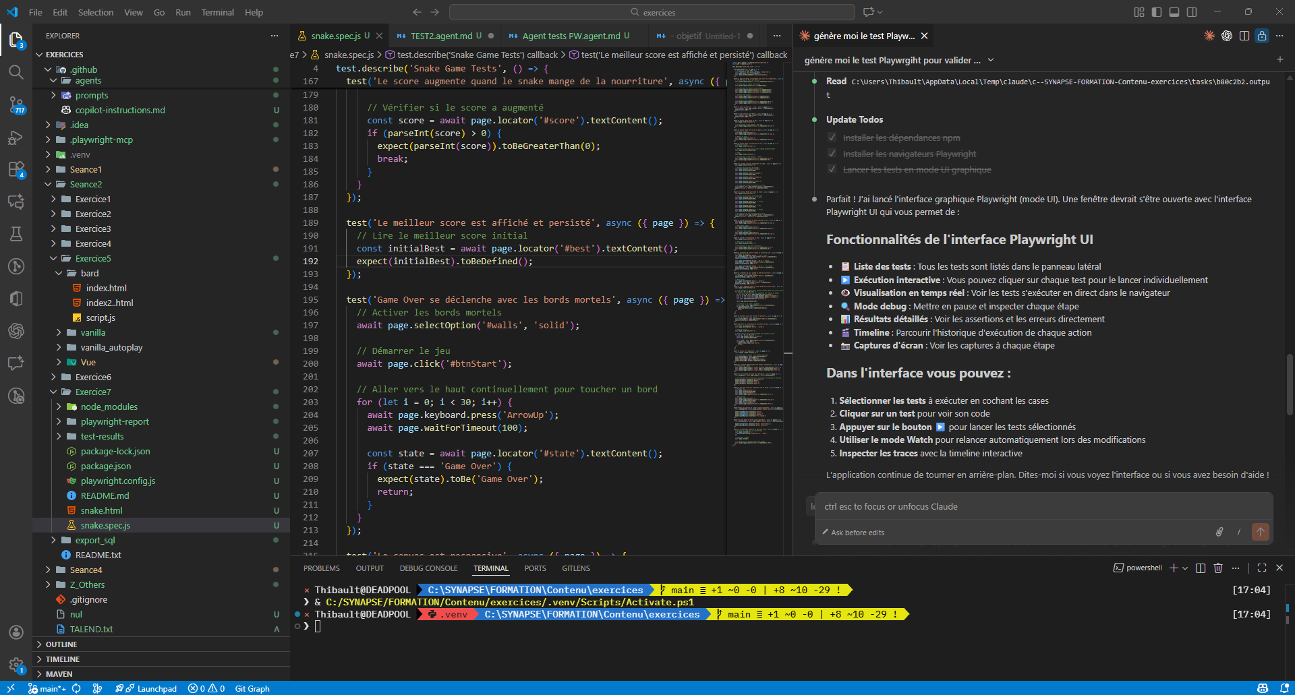The width and height of the screenshot is (1295, 695).
Task: Toggle the blue lock icon in the Claude panel
Action: pos(1262,36)
